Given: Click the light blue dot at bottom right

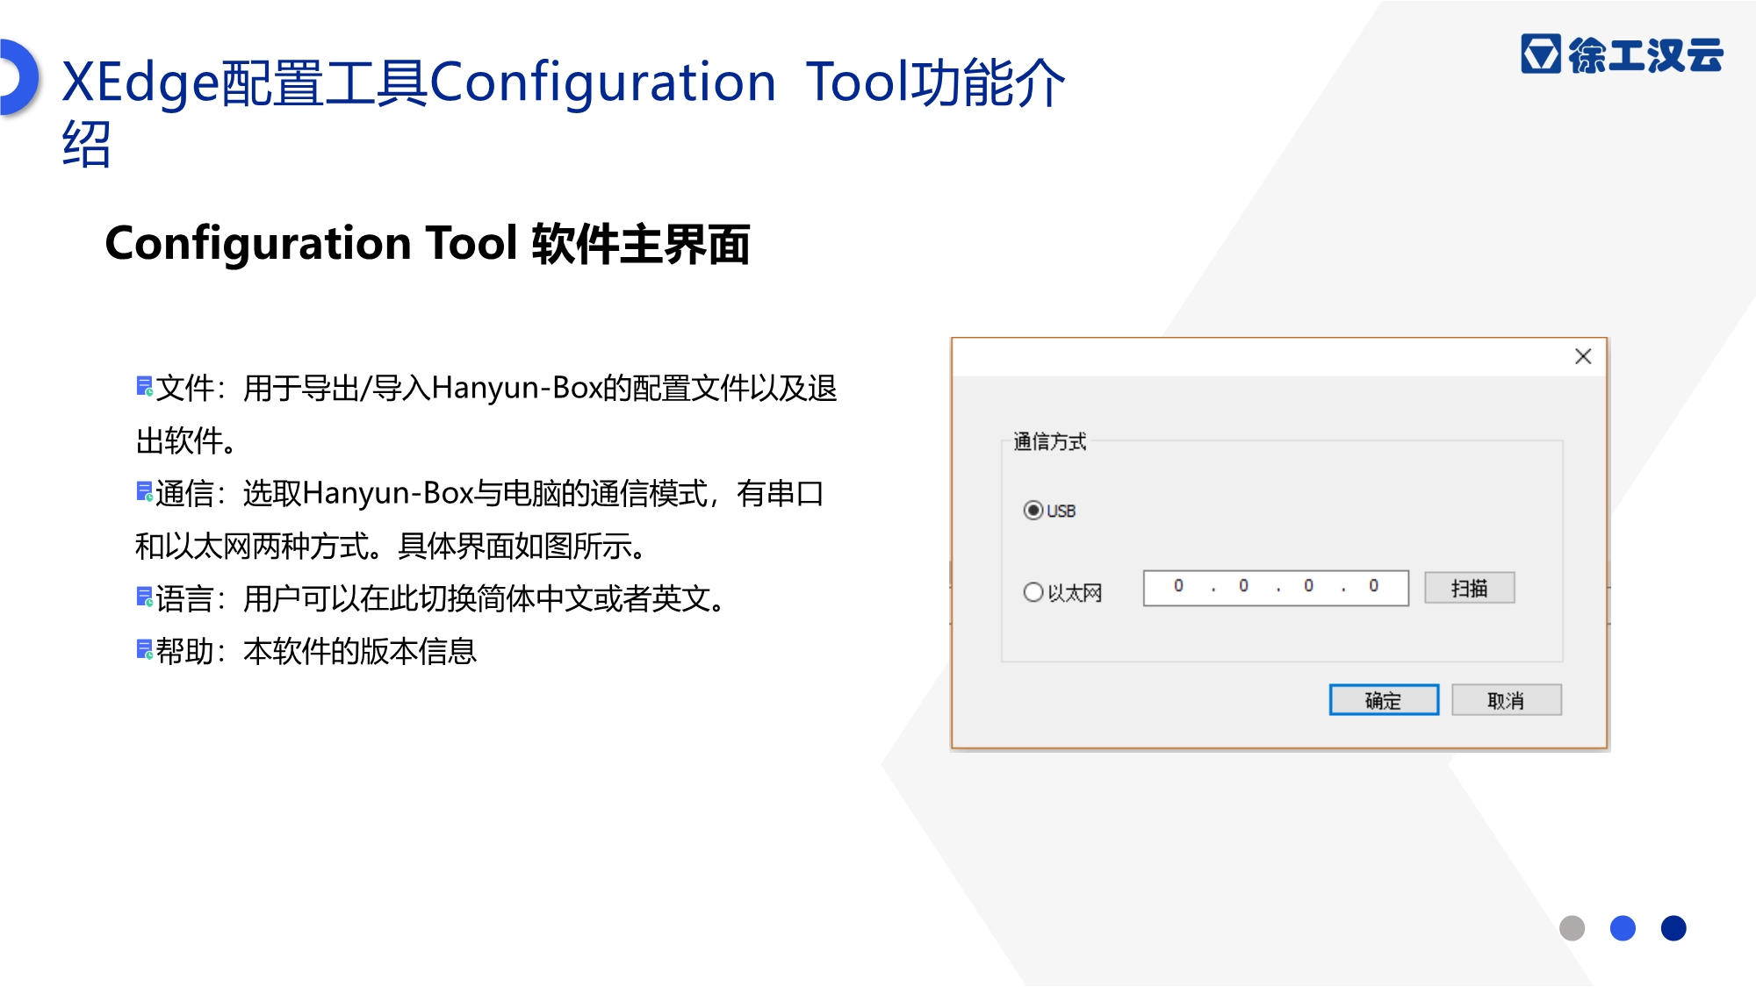Looking at the screenshot, I should [x=1623, y=928].
